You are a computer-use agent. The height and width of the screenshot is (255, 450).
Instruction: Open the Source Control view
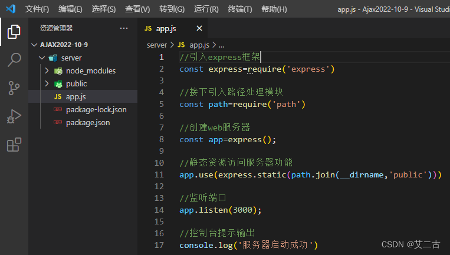[14, 88]
